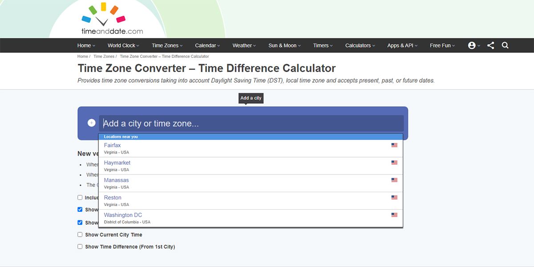Screen dimensions: 534x267
Task: Open the Timers menu item
Action: pyautogui.click(x=323, y=45)
